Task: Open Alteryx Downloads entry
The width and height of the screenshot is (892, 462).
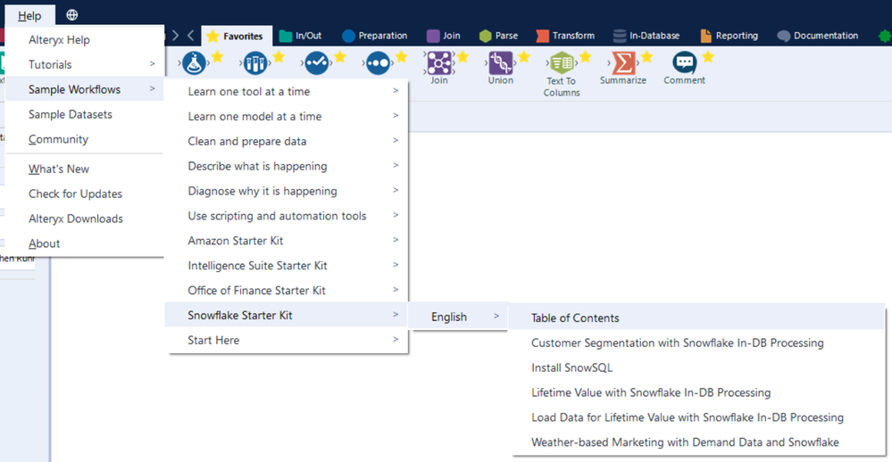Action: coord(84,219)
